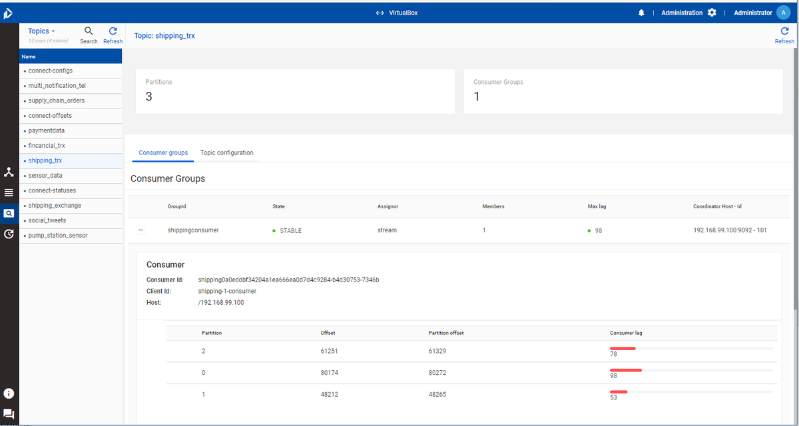Screen dimensions: 799x426
Task: Click the GroupId column header
Action: click(176, 206)
